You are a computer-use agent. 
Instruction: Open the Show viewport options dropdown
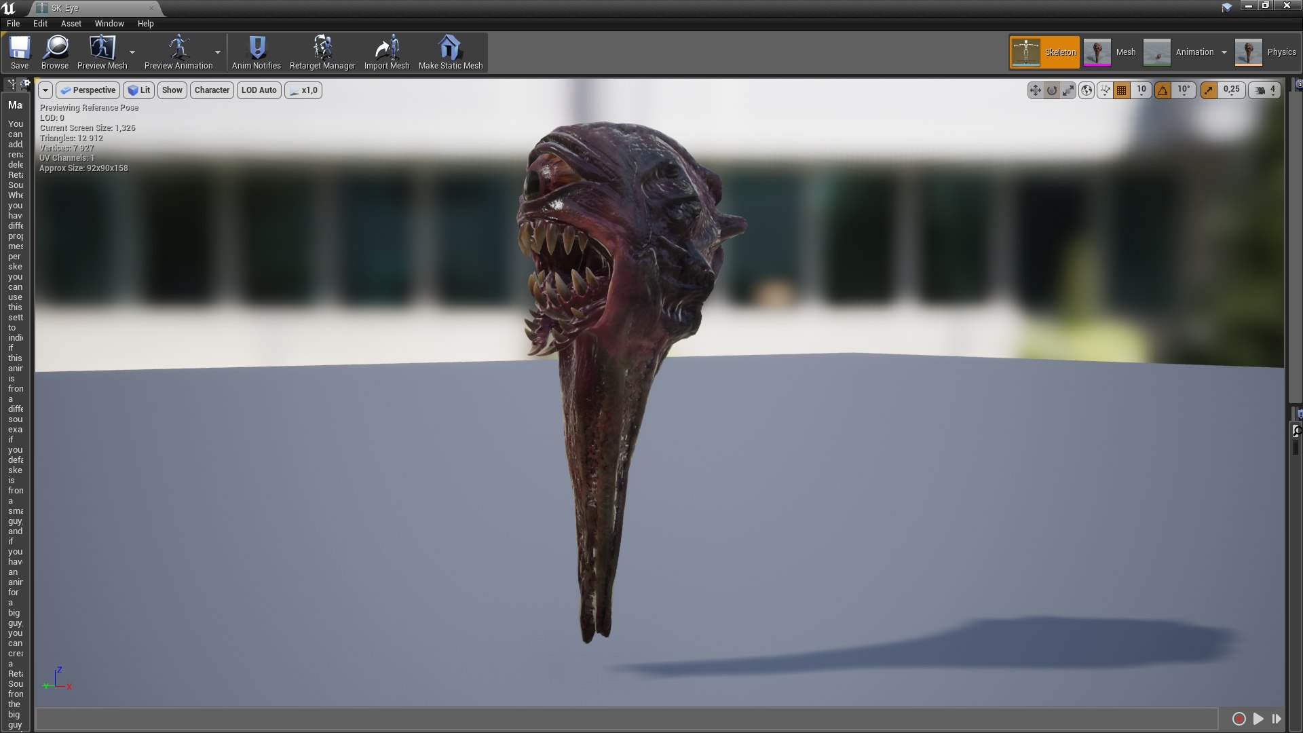click(171, 90)
